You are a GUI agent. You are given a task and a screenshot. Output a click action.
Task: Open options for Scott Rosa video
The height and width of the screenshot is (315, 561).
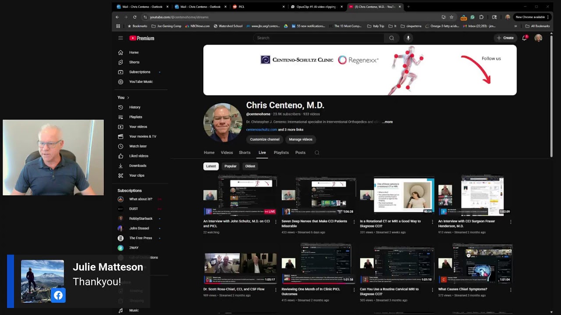[276, 290]
